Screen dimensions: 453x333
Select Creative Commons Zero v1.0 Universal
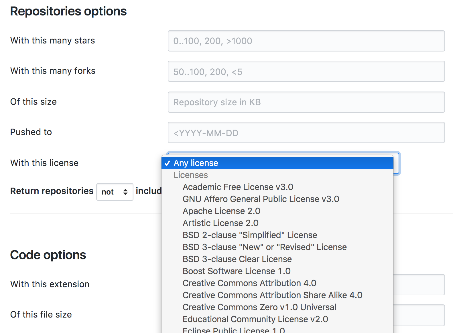259,307
